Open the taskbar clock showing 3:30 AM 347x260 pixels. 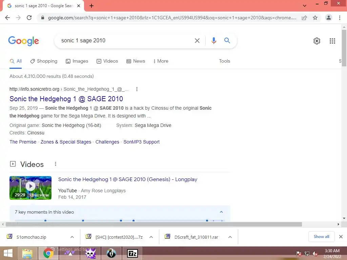[x=332, y=254]
